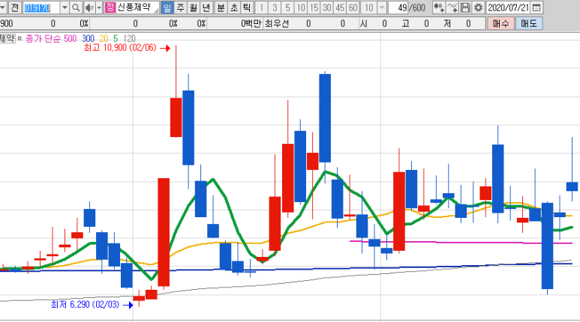Click the 500 moving average legend label
The image size is (580, 322).
(70, 38)
